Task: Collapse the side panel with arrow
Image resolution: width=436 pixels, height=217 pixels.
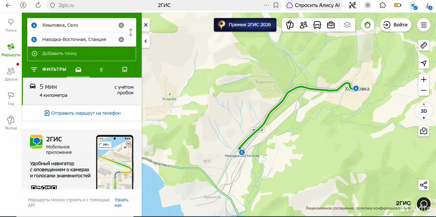Action: click(x=146, y=41)
